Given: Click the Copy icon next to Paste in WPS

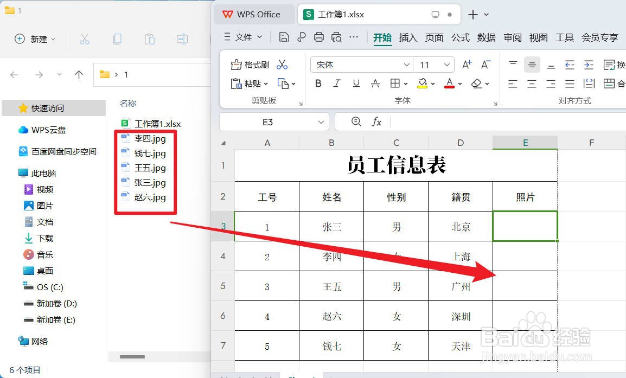Looking at the screenshot, I should point(283,84).
